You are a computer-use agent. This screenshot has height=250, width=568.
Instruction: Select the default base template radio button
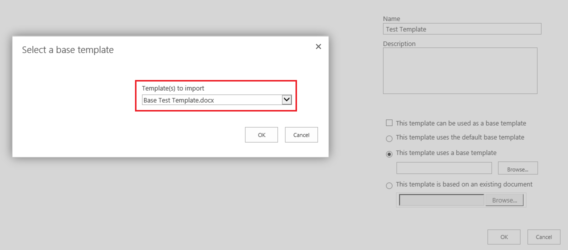389,138
